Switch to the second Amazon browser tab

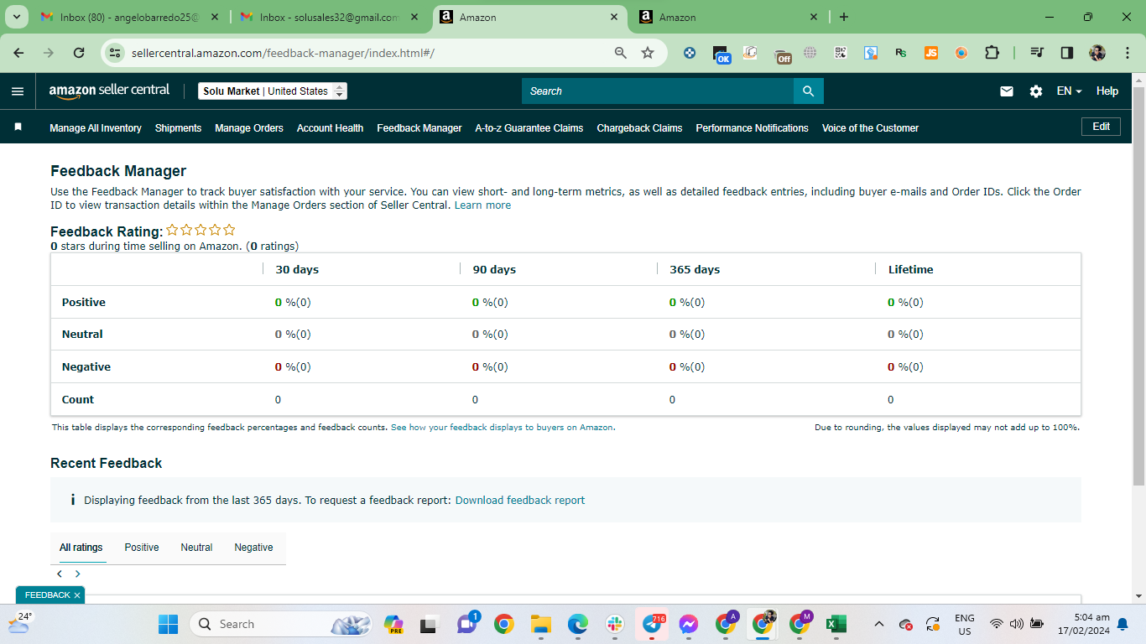coord(728,17)
